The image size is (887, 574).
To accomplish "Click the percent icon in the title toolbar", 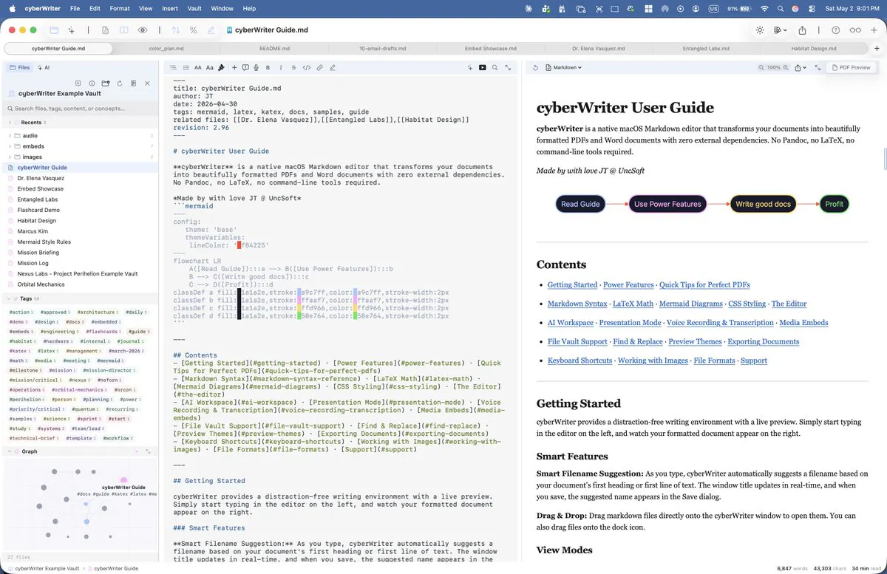I will [x=193, y=30].
